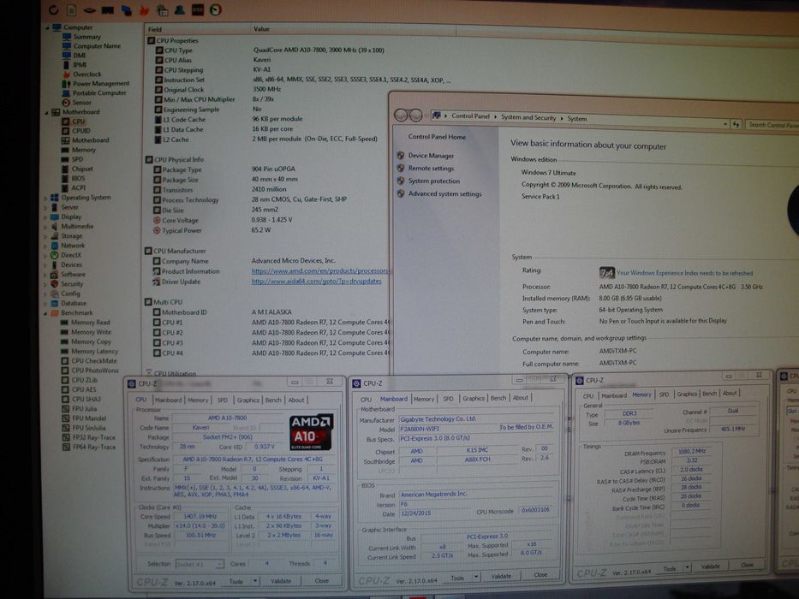Screen dimensions: 799x599
Task: Click Validate in CPU-Z Memory window
Action: pyautogui.click(x=710, y=566)
